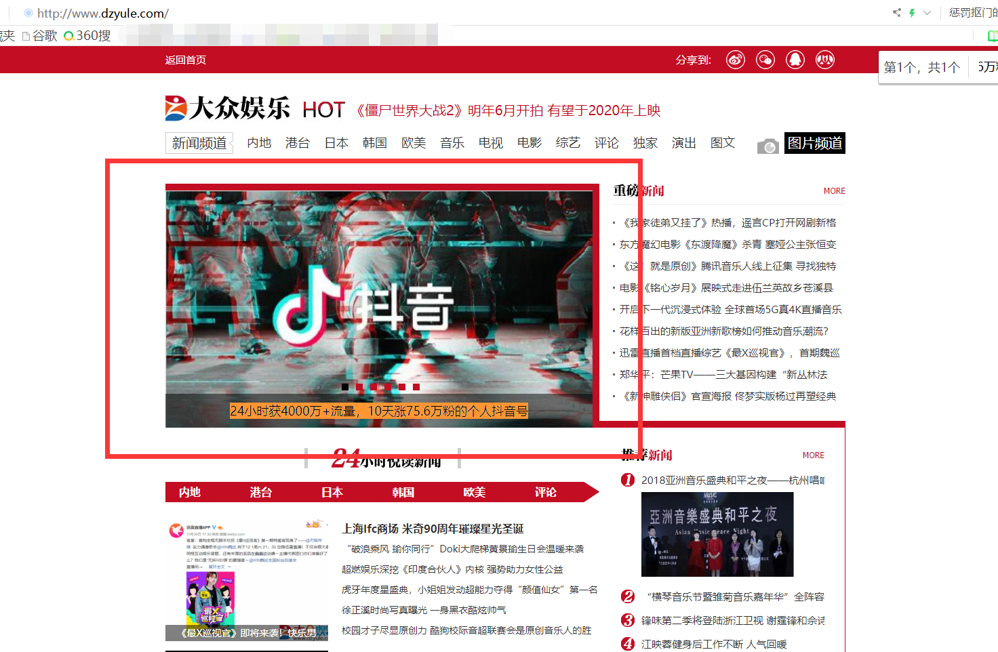Open the 徐正溪时尚写真曝光 article link
The height and width of the screenshot is (652, 998).
424,610
